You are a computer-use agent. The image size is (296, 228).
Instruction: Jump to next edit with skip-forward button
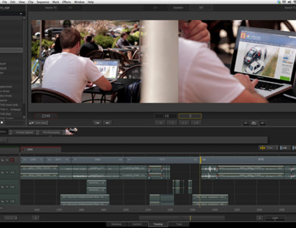pos(108,123)
